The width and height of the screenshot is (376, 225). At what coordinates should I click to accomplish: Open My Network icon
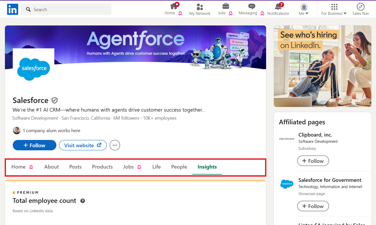(x=200, y=7)
